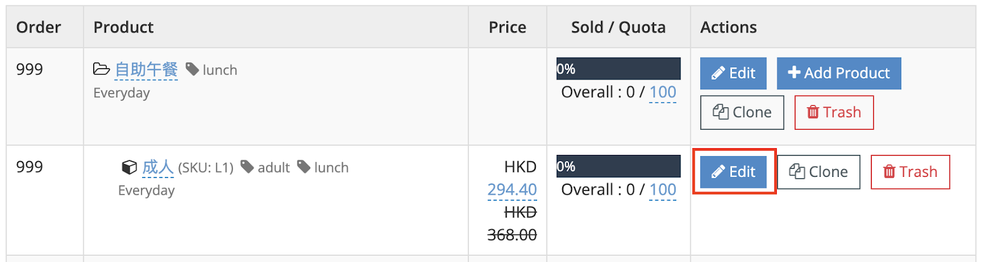Click folder icon beside 自助午餐
Screen dimensions: 981x262
[101, 69]
